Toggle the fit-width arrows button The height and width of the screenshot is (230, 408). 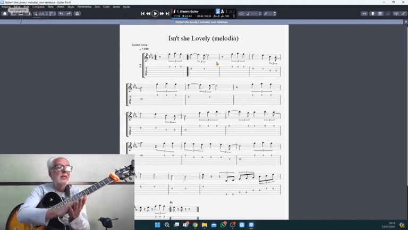click(x=364, y=13)
